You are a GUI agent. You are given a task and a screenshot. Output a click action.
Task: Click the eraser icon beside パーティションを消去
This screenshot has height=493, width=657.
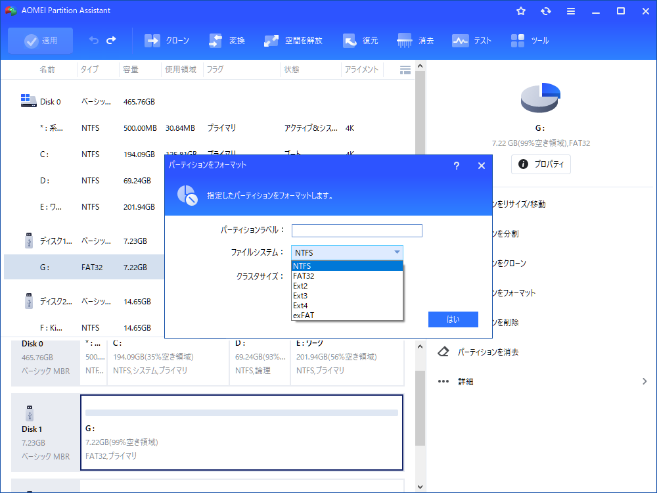pyautogui.click(x=443, y=351)
